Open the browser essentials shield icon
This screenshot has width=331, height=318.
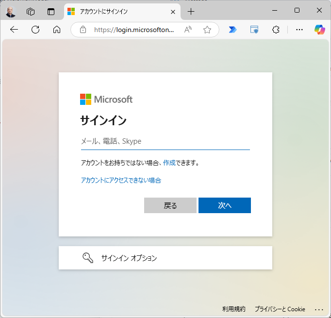click(x=254, y=30)
